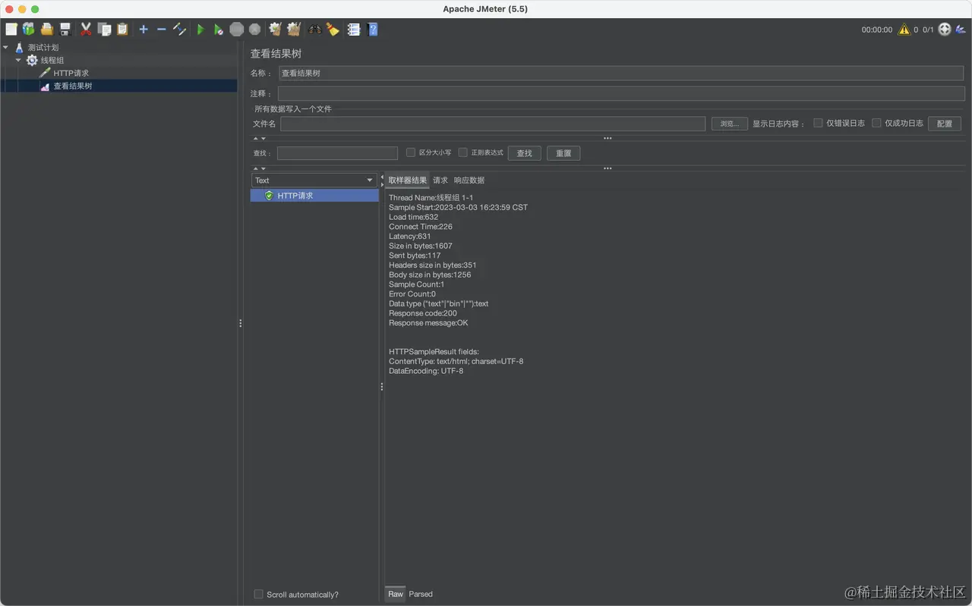The height and width of the screenshot is (606, 972).
Task: Click the round remote engine status icon
Action: pos(945,30)
